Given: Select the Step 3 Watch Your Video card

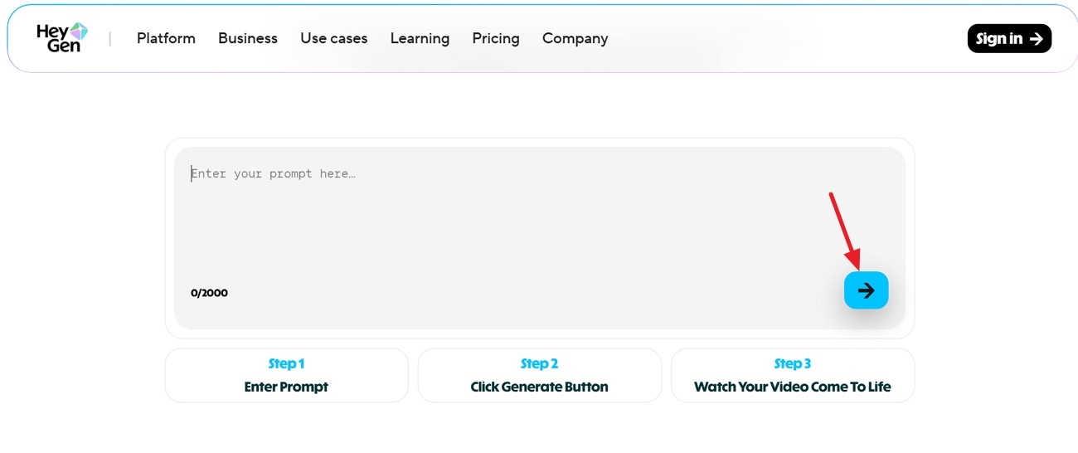Looking at the screenshot, I should point(793,375).
